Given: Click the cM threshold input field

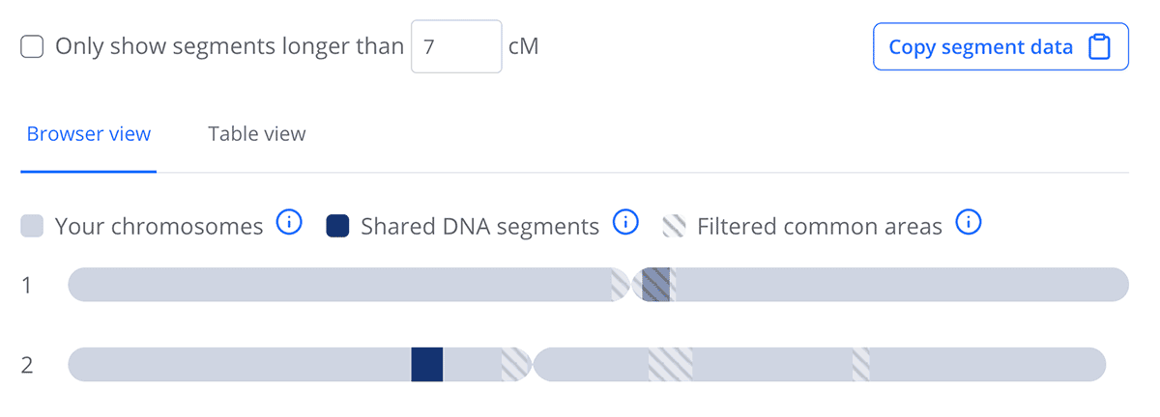Looking at the screenshot, I should point(456,46).
